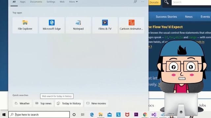The height and width of the screenshot is (118, 211).
Task: Switch to the Web search tab
Action: (x=62, y=2)
